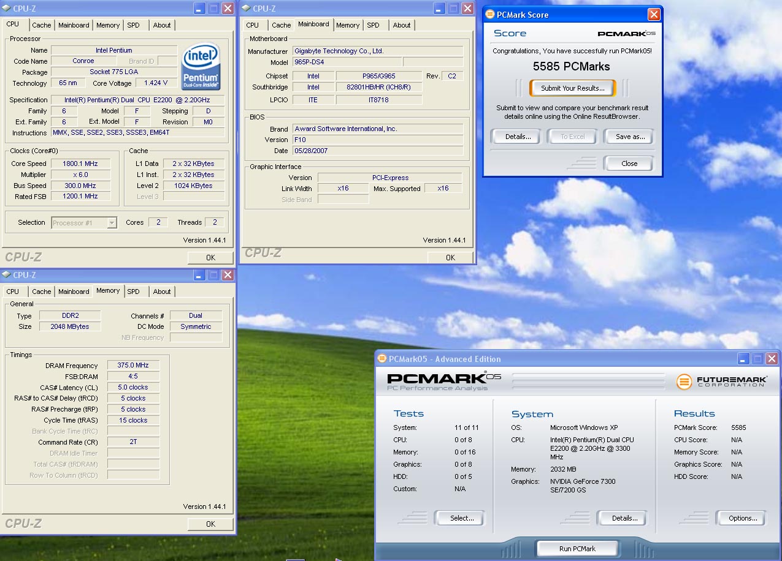Click the Core Speed value 1800.1 MHz
This screenshot has width=782, height=561.
pos(80,164)
